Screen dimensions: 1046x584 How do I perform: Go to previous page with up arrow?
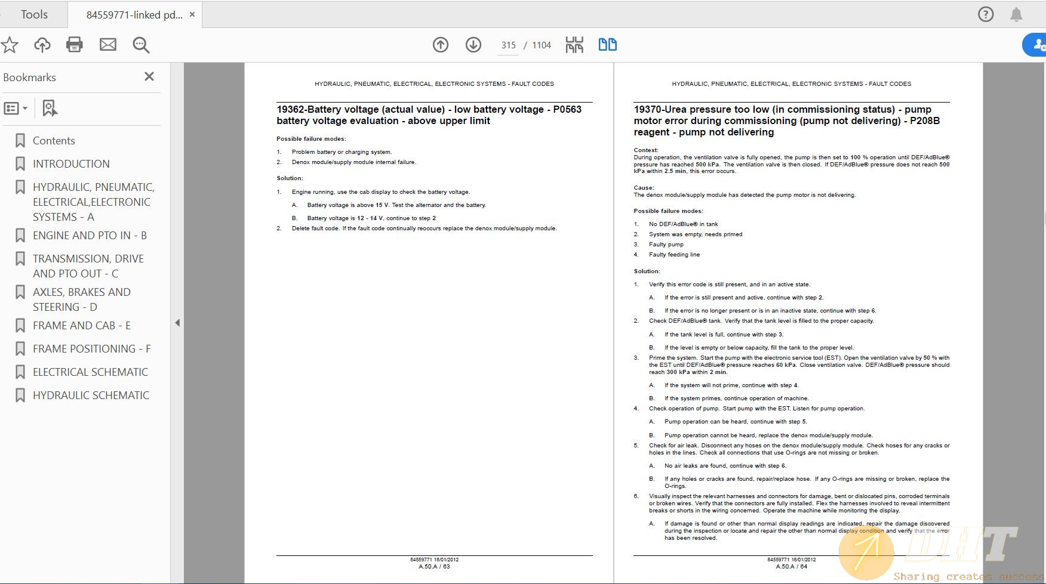441,45
